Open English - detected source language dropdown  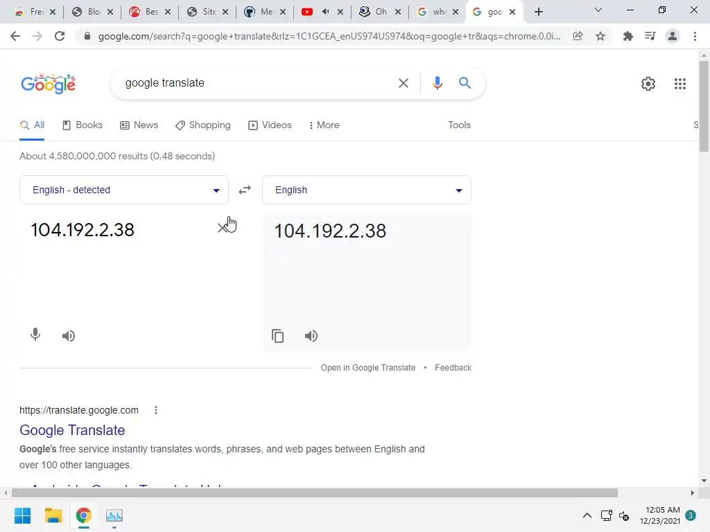tap(124, 190)
